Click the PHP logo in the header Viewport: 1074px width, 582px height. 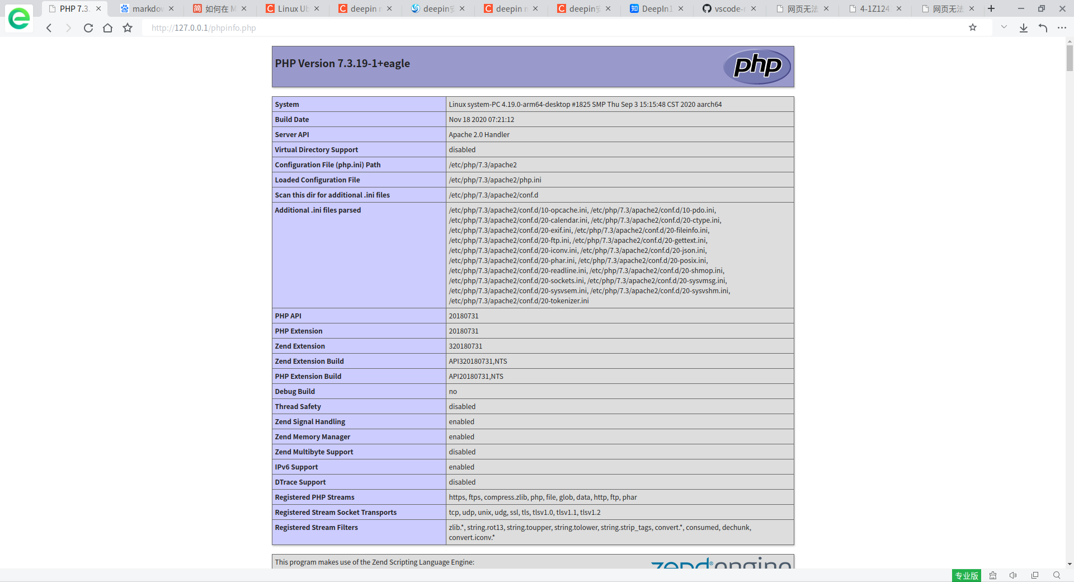[x=757, y=67]
